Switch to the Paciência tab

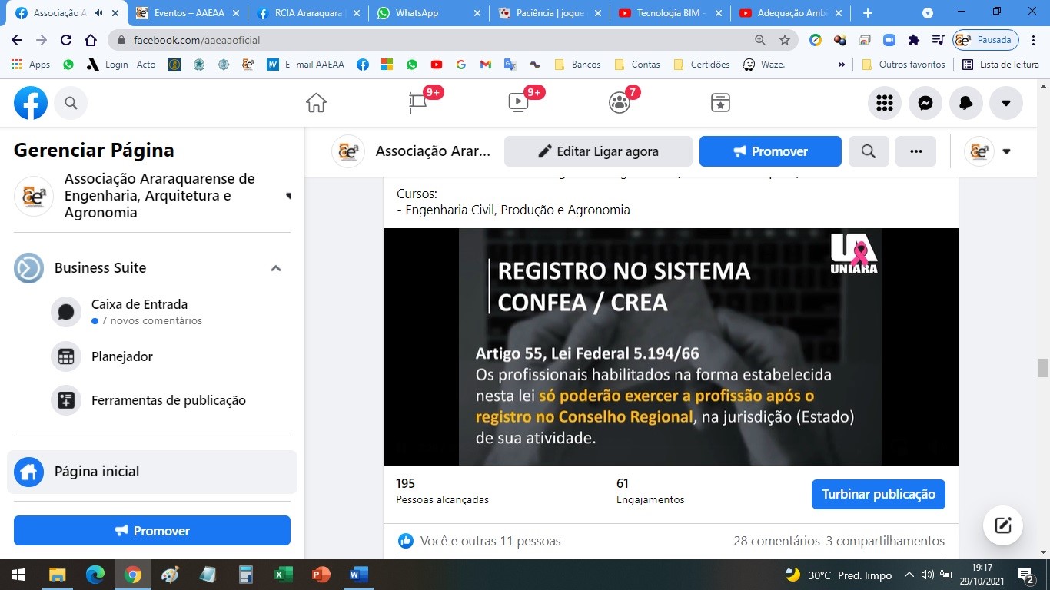(x=549, y=13)
